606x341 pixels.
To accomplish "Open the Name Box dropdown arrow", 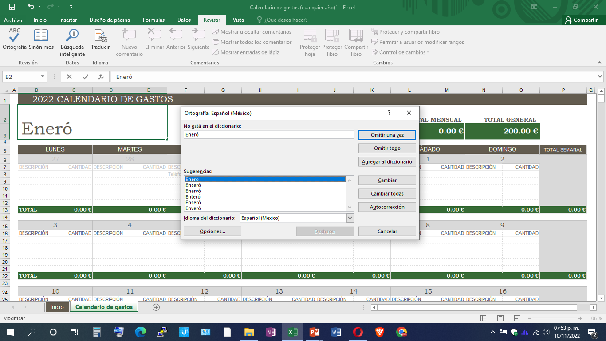I will point(43,77).
